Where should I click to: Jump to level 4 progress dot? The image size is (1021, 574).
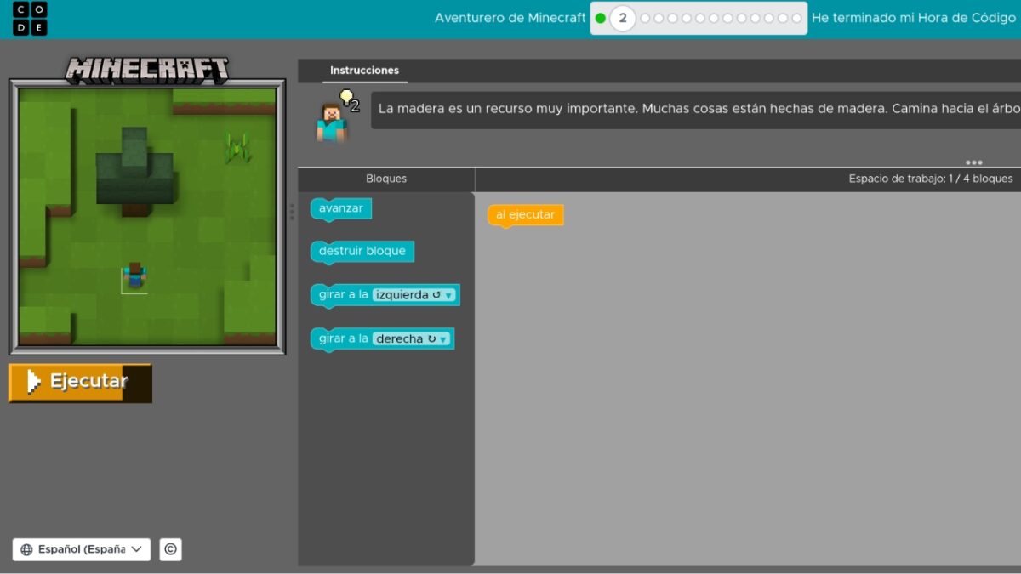click(x=659, y=18)
